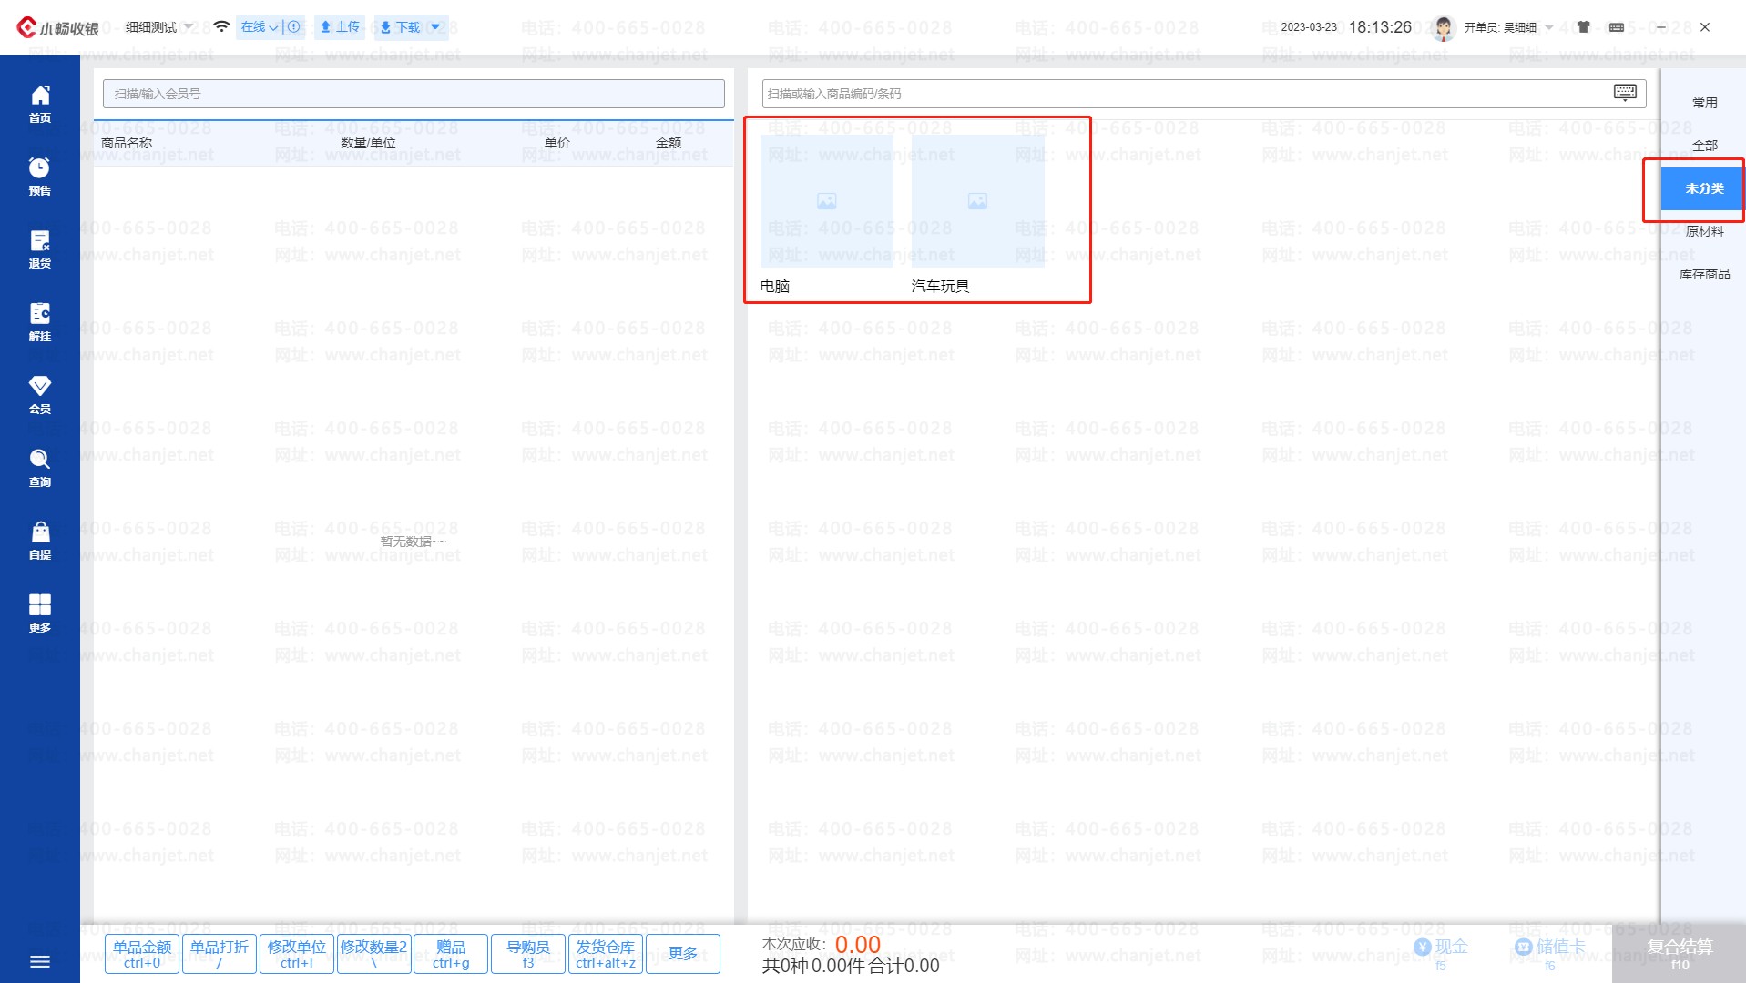Screen dimensions: 1746x983
Task: Open the 更多 sidebar module grid
Action: click(40, 613)
